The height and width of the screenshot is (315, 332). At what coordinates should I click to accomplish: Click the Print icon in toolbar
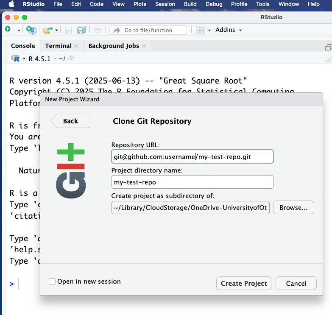click(98, 30)
